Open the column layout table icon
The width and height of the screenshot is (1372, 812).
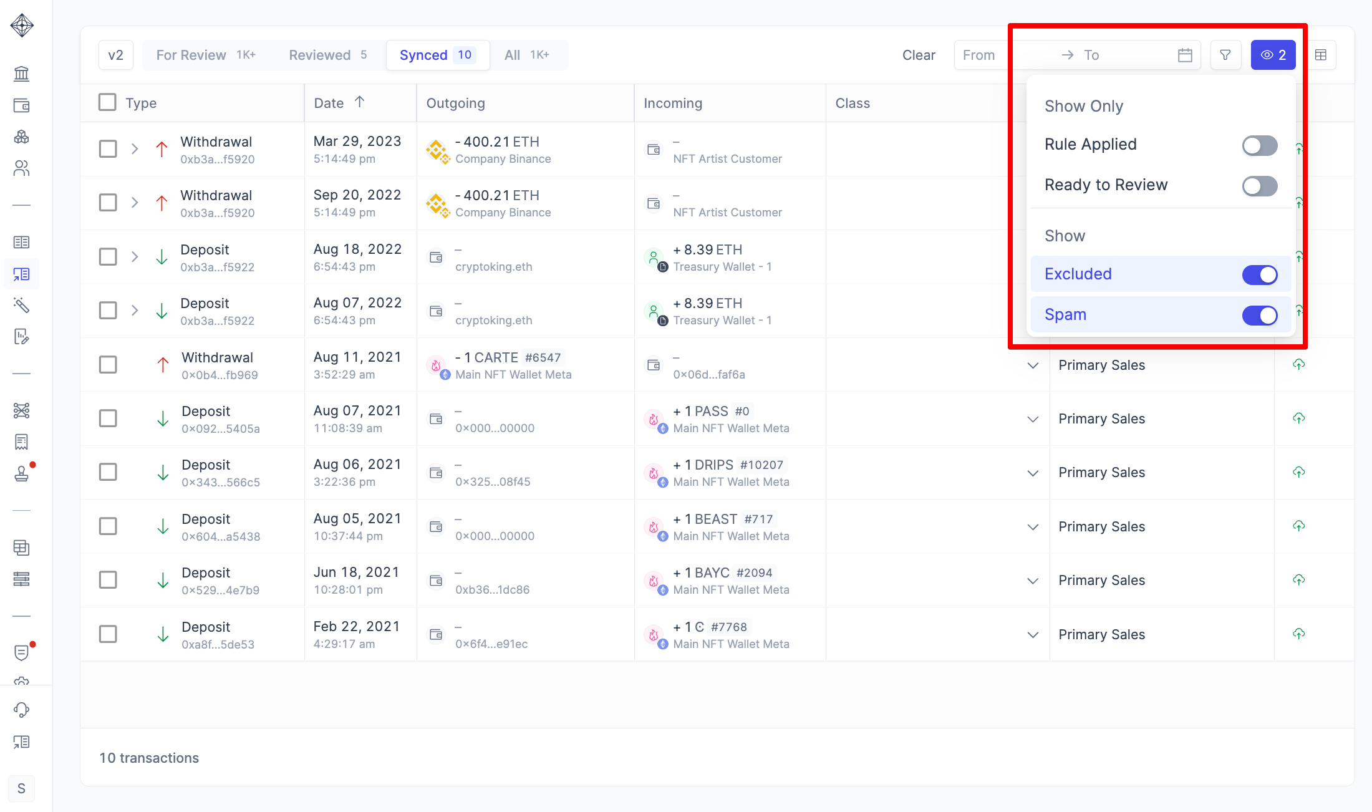pos(1321,55)
